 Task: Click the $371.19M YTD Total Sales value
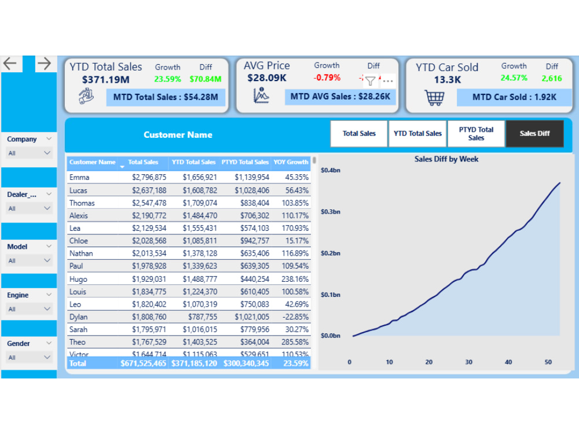[105, 79]
